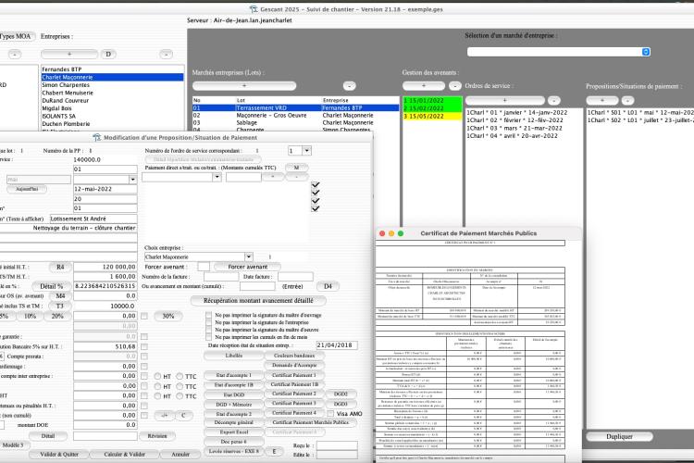Screen dimensions: 694x463
Task: Open Couleurs bandeaux
Action: [x=294, y=356]
